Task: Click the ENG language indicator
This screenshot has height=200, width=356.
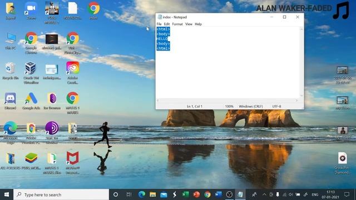Action: tap(315, 194)
